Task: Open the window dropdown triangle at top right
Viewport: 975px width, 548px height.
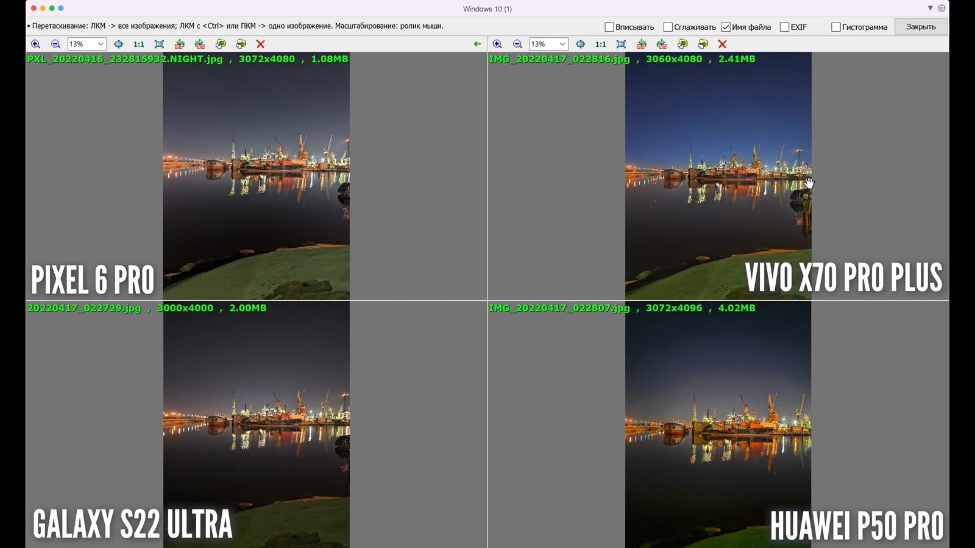Action: [930, 8]
